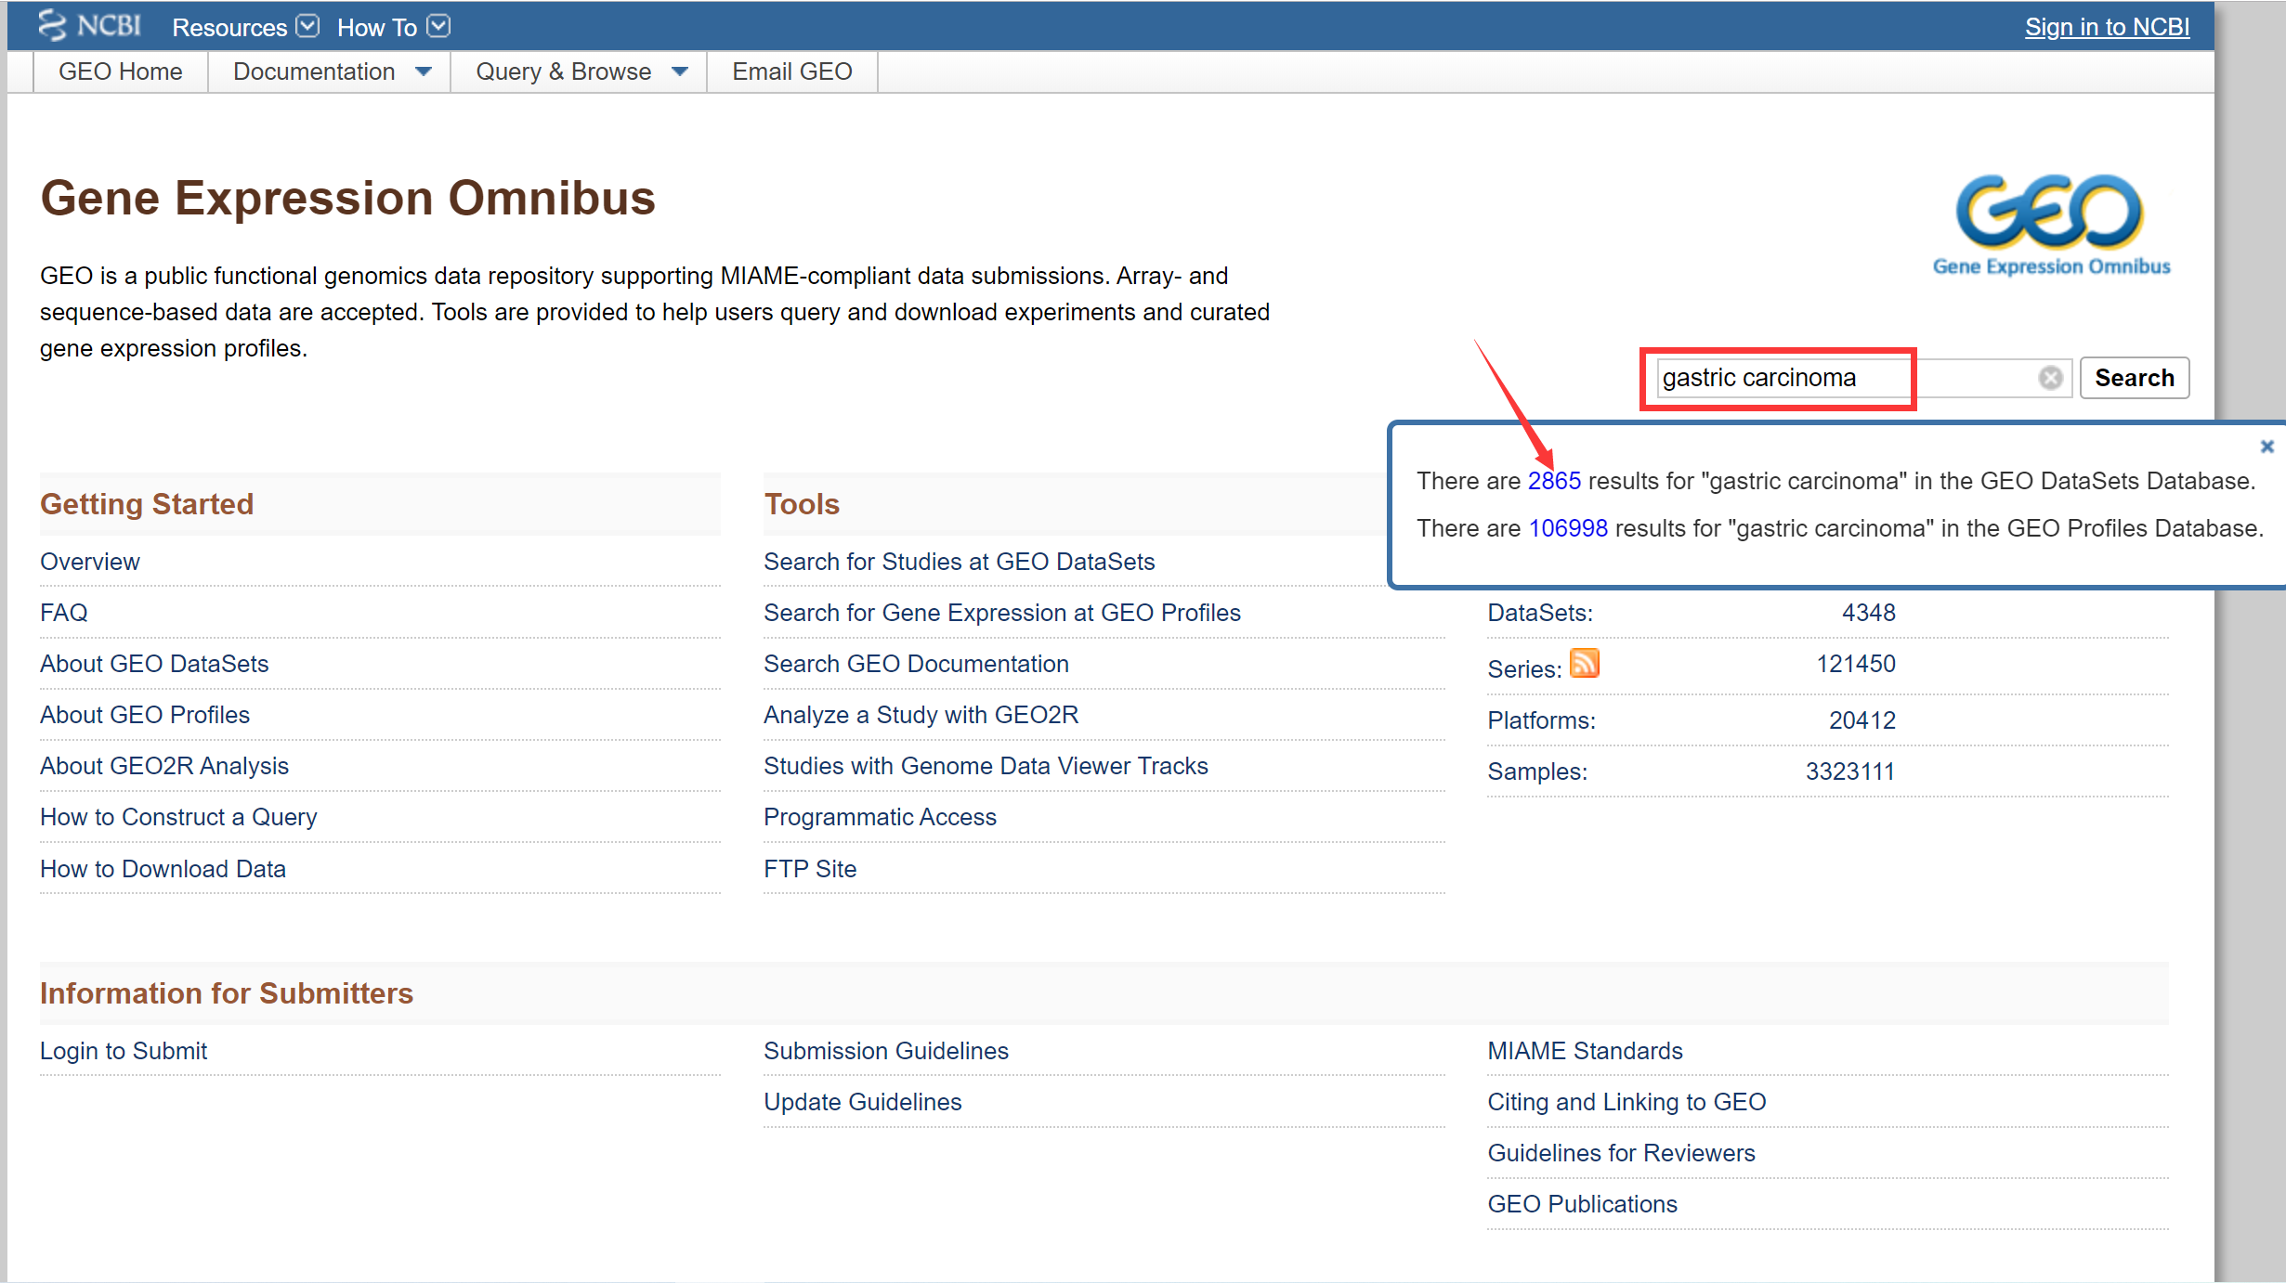Click the close X icon on tooltip
Screen dimensions: 2286x1283
pyautogui.click(x=2267, y=446)
